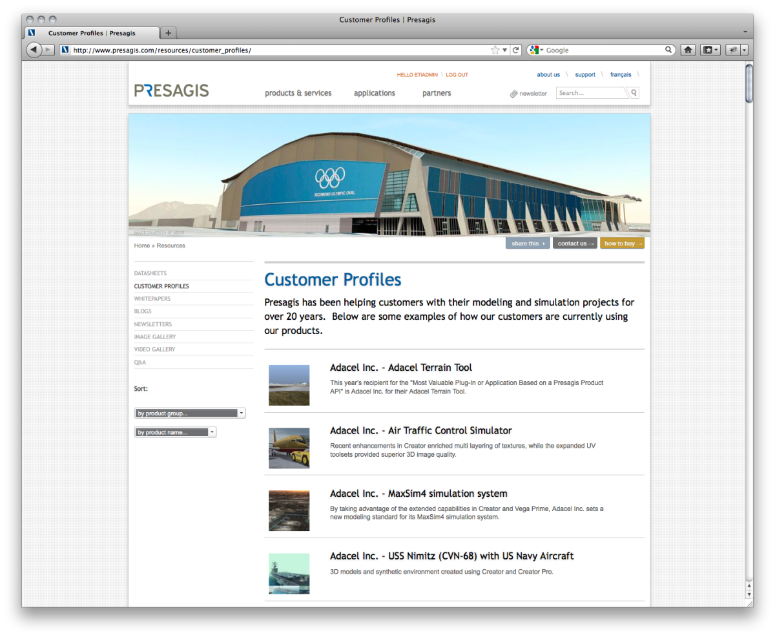Click the site favicon in the address bar
775x637 pixels.
point(65,50)
